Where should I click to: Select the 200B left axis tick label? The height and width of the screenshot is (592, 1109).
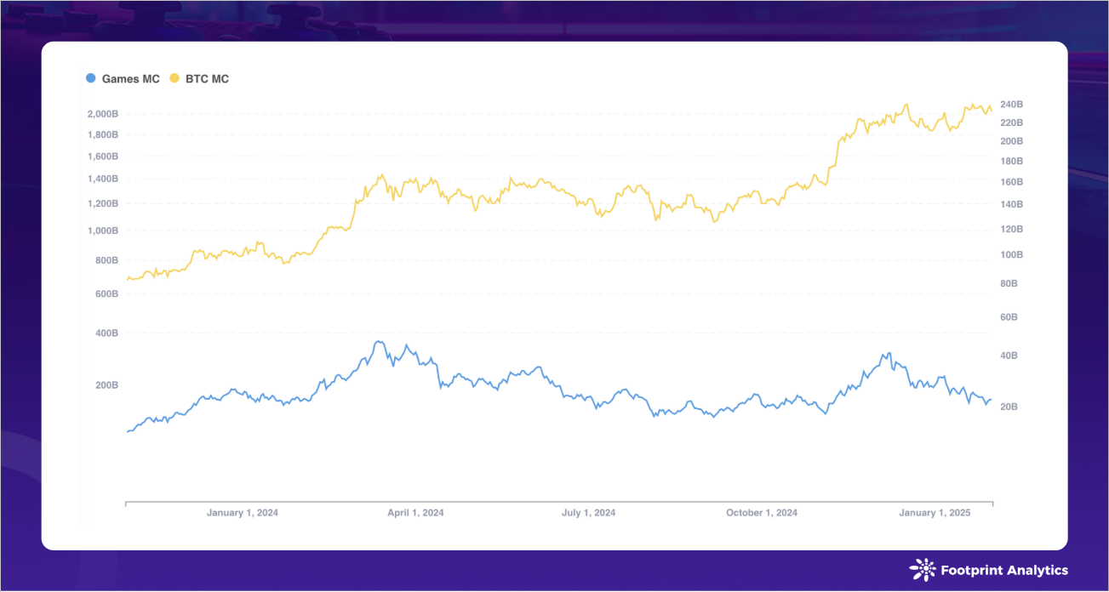pyautogui.click(x=106, y=385)
